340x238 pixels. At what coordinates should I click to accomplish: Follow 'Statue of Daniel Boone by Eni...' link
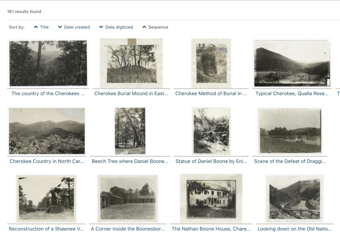[x=211, y=161]
